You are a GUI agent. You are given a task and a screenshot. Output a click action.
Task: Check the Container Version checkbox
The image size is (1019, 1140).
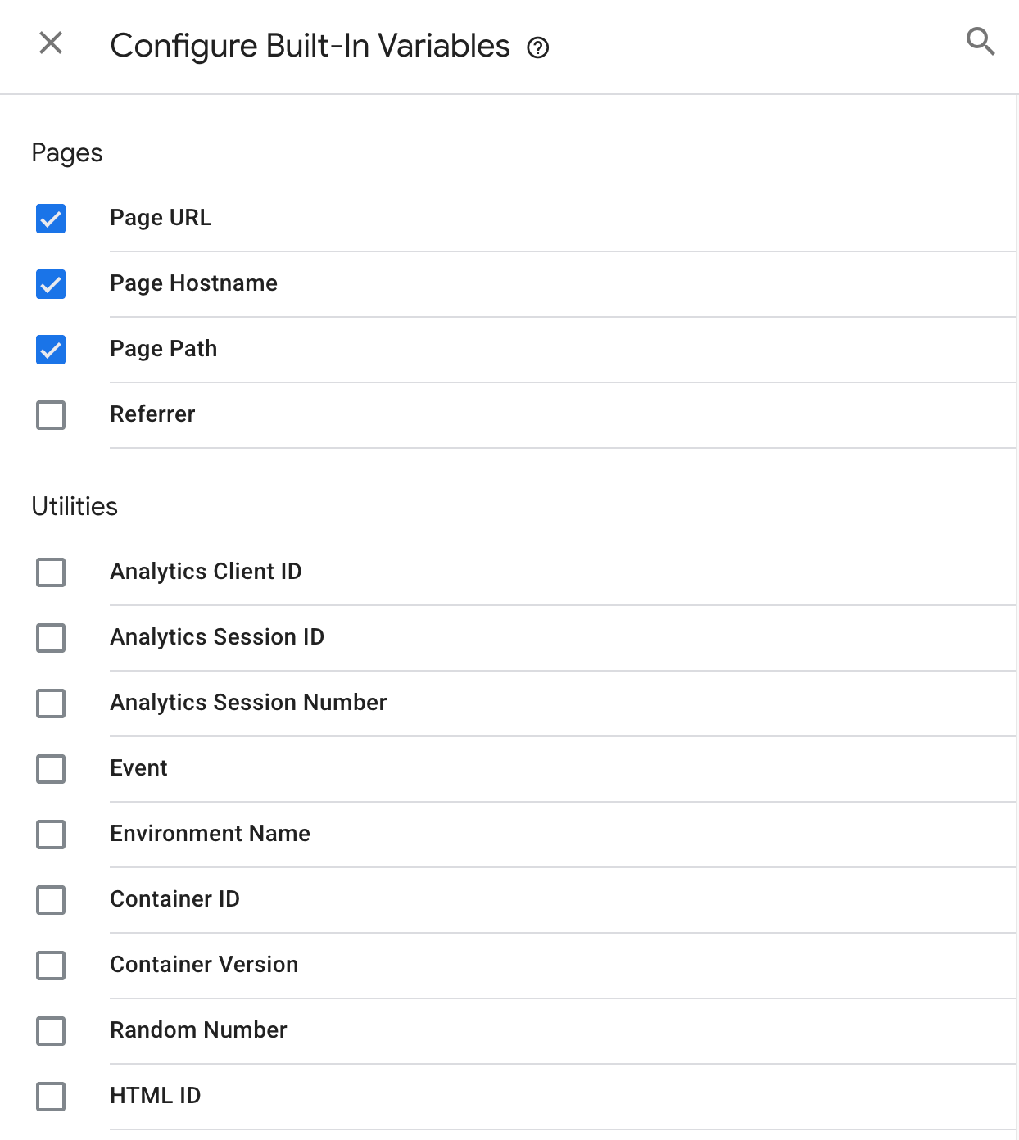point(50,966)
